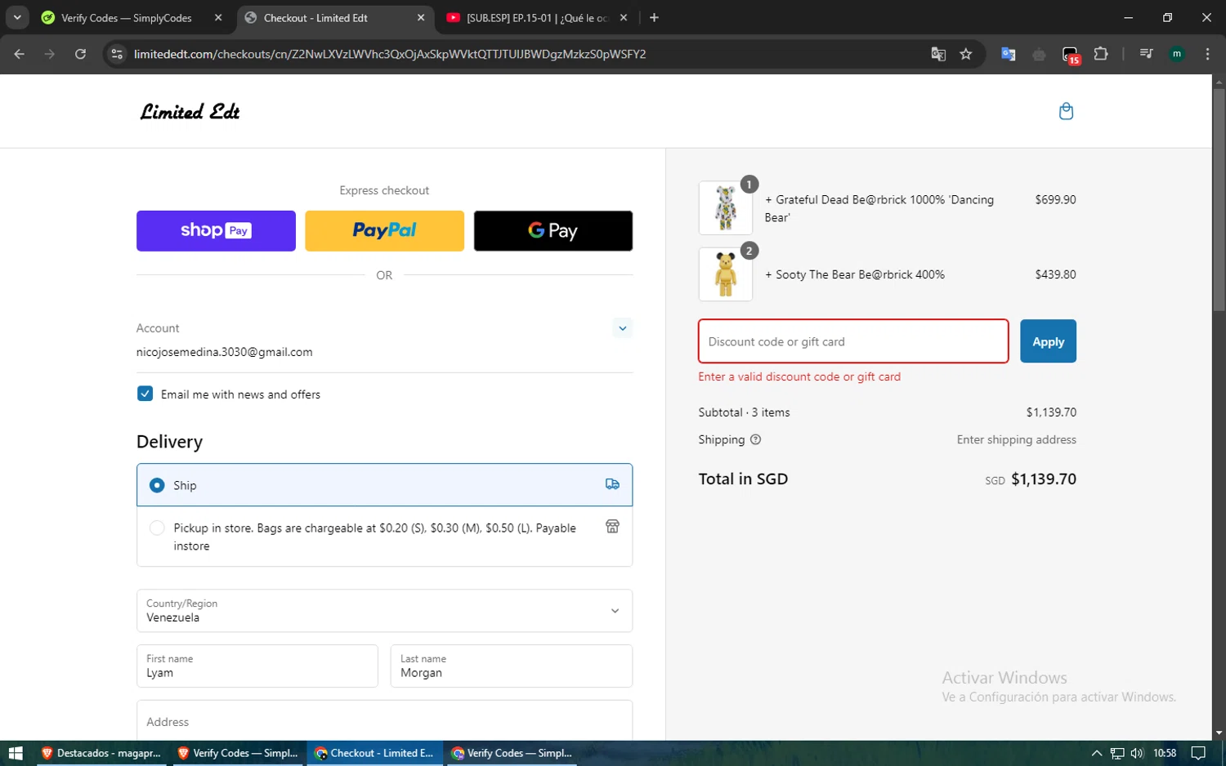
Task: Focus the Discount code or gift card field
Action: point(853,341)
